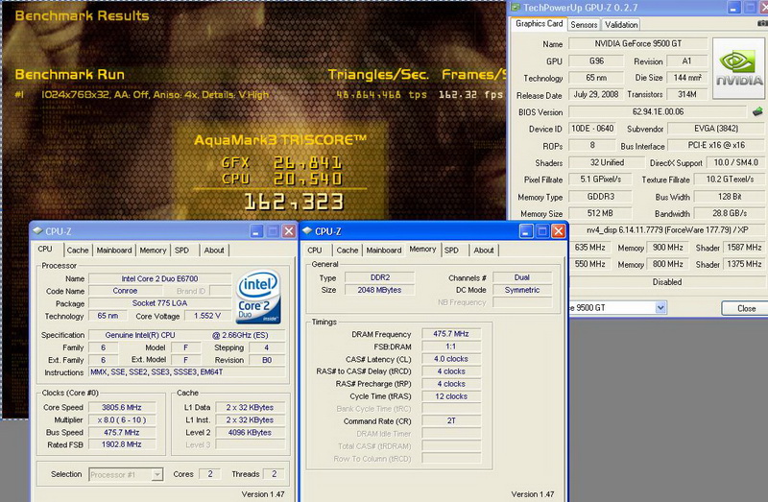Close the right CPU-Z memory window
The width and height of the screenshot is (768, 502).
tap(558, 231)
